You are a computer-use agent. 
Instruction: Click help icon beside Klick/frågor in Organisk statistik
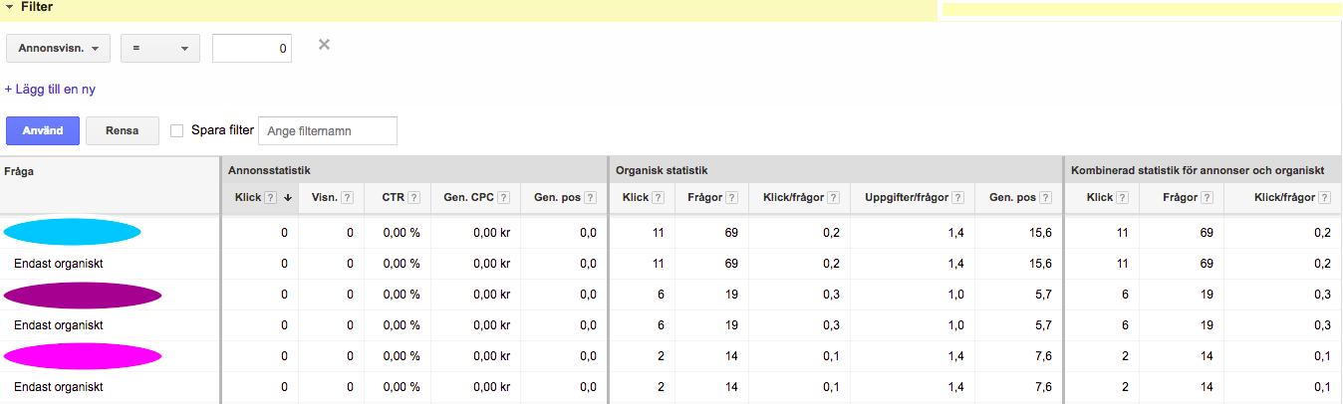point(833,198)
